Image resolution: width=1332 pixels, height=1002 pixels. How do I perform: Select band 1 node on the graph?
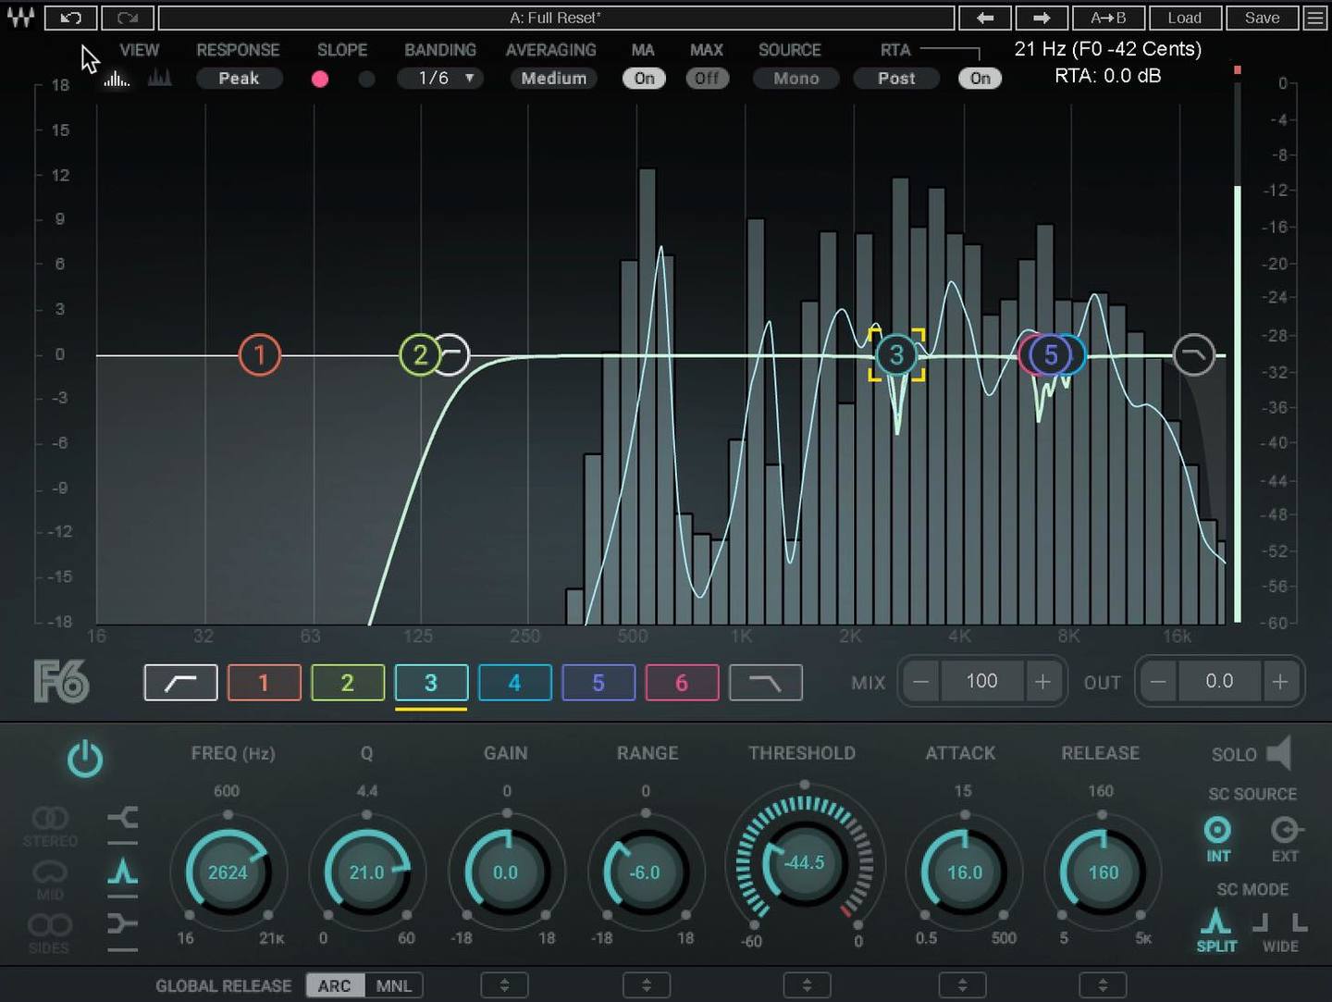click(x=260, y=354)
